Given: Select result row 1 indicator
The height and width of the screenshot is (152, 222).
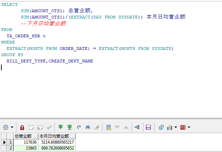Looking at the screenshot, I should (x=4, y=142).
